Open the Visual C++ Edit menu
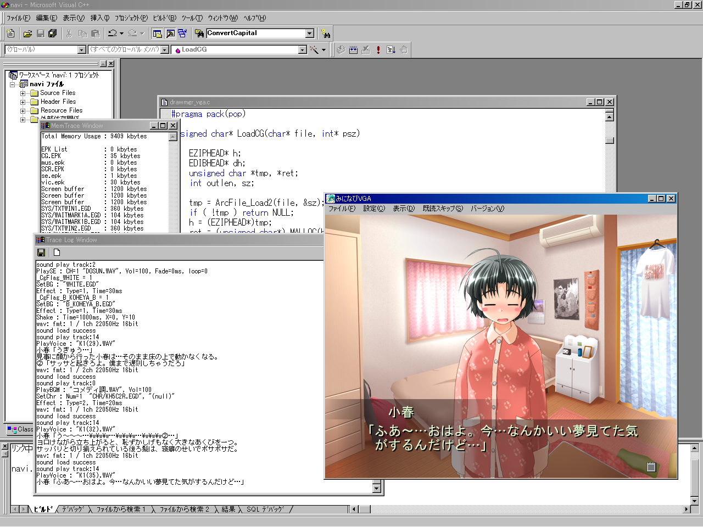 (x=46, y=18)
